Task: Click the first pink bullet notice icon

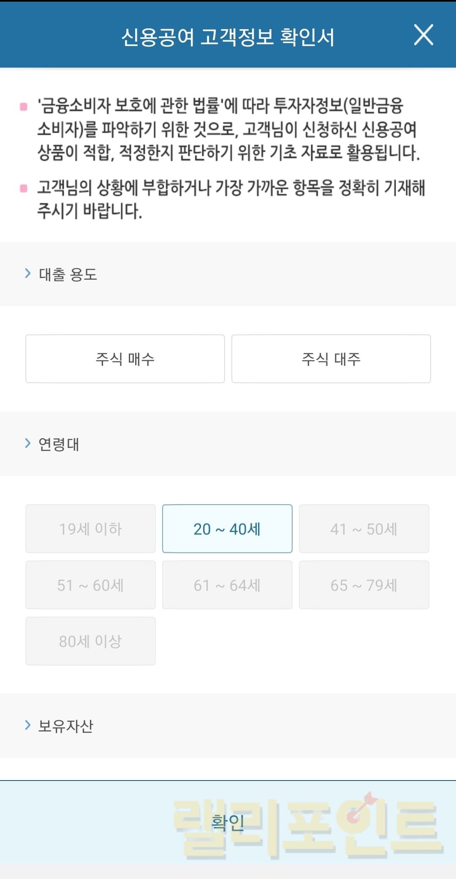Action: 24,106
